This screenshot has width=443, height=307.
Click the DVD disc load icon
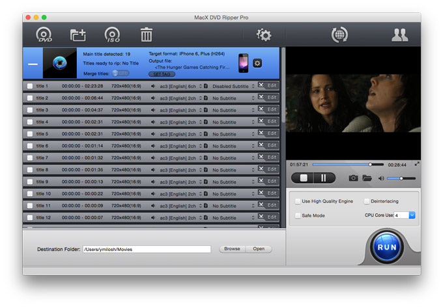click(44, 35)
